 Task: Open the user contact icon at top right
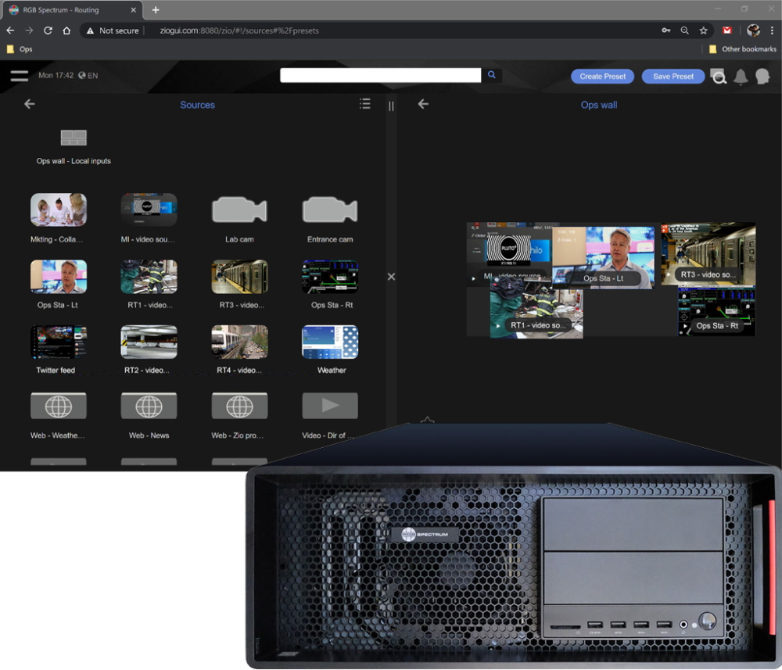(x=763, y=76)
